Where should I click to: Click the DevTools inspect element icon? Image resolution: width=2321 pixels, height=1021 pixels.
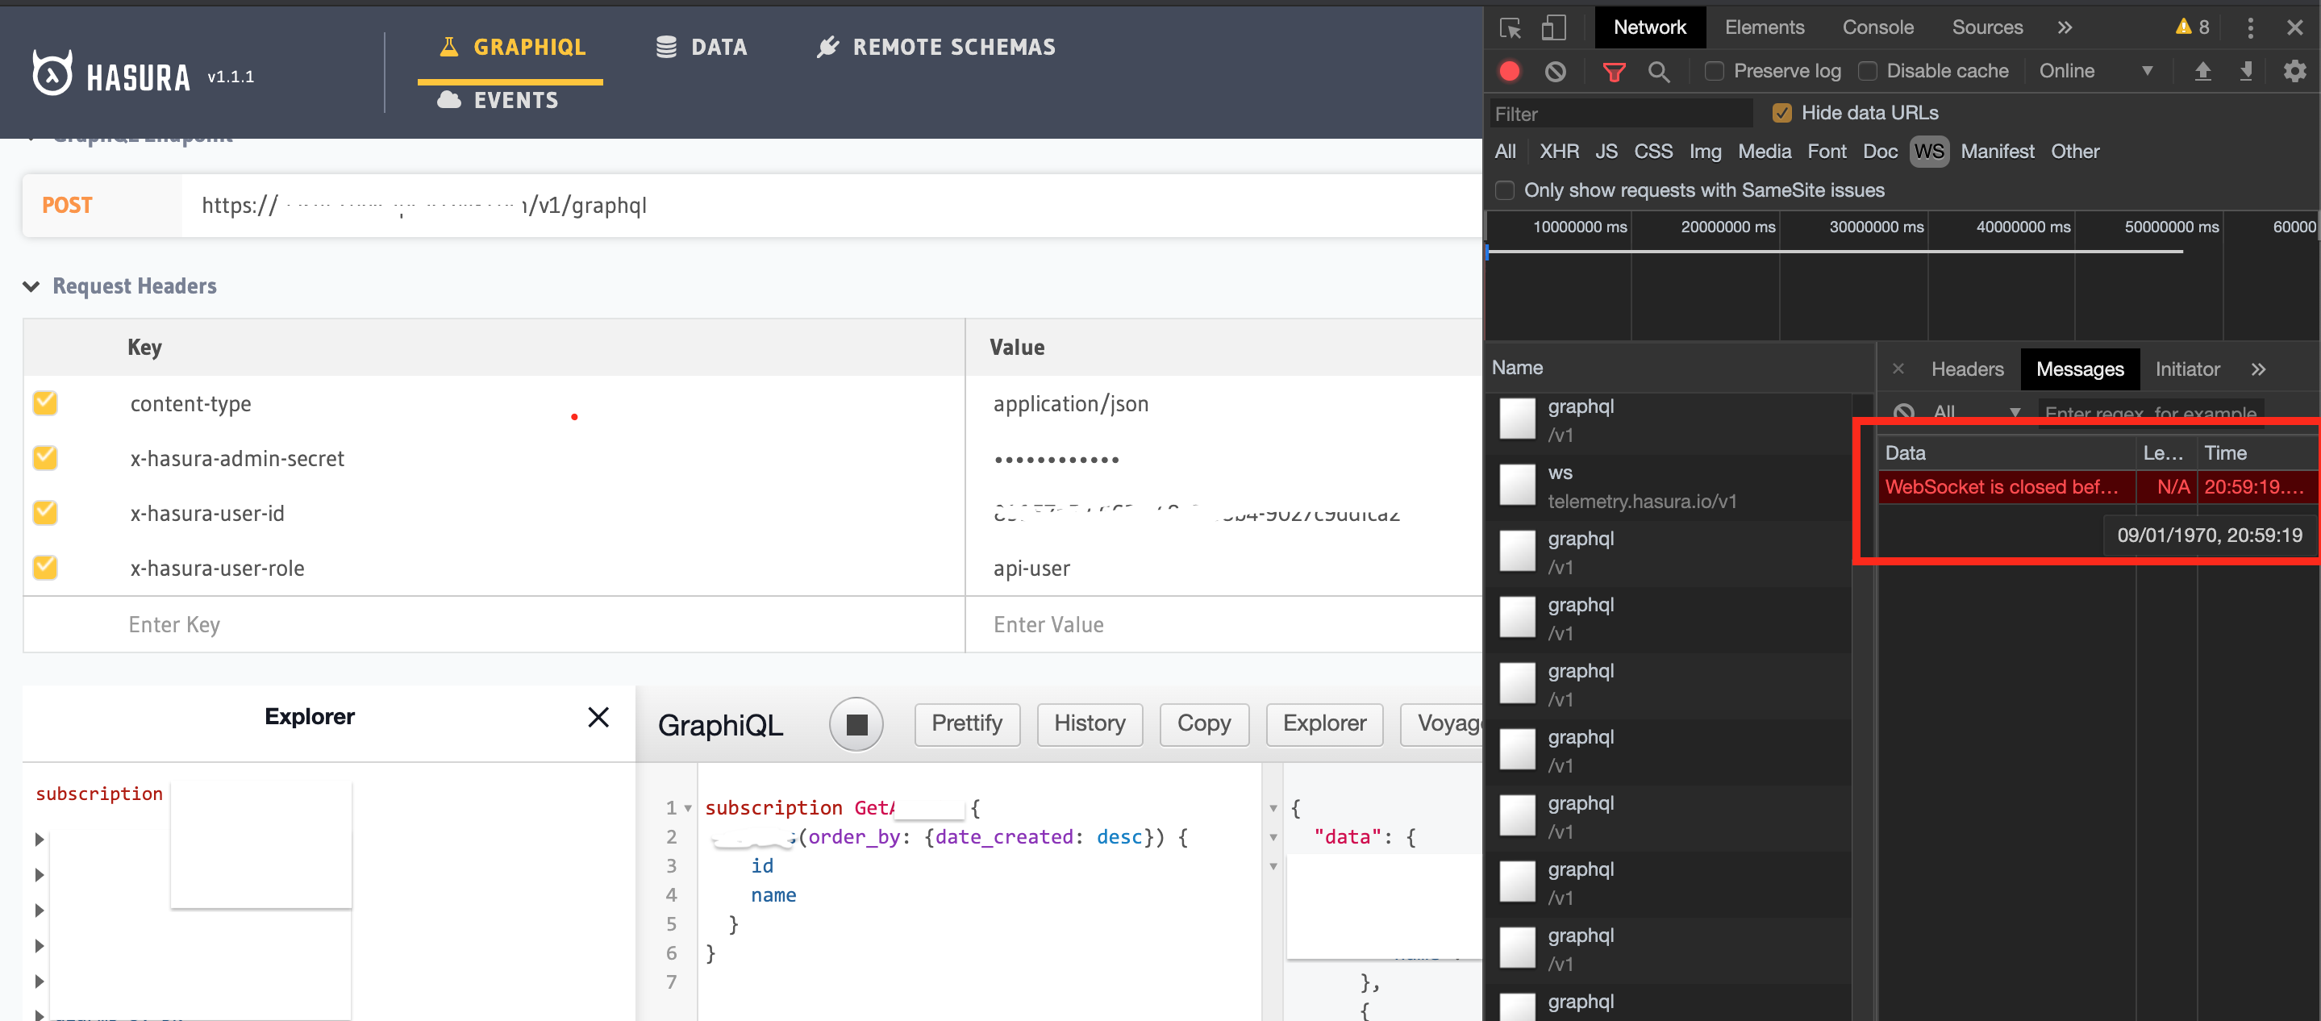pos(1511,28)
